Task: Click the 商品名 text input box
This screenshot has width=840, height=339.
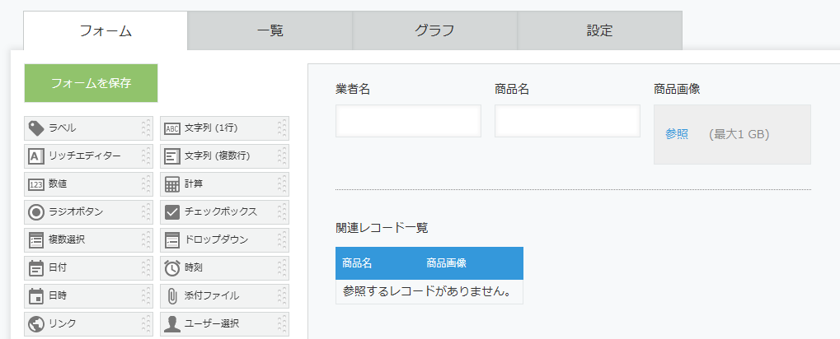Action: [x=567, y=121]
